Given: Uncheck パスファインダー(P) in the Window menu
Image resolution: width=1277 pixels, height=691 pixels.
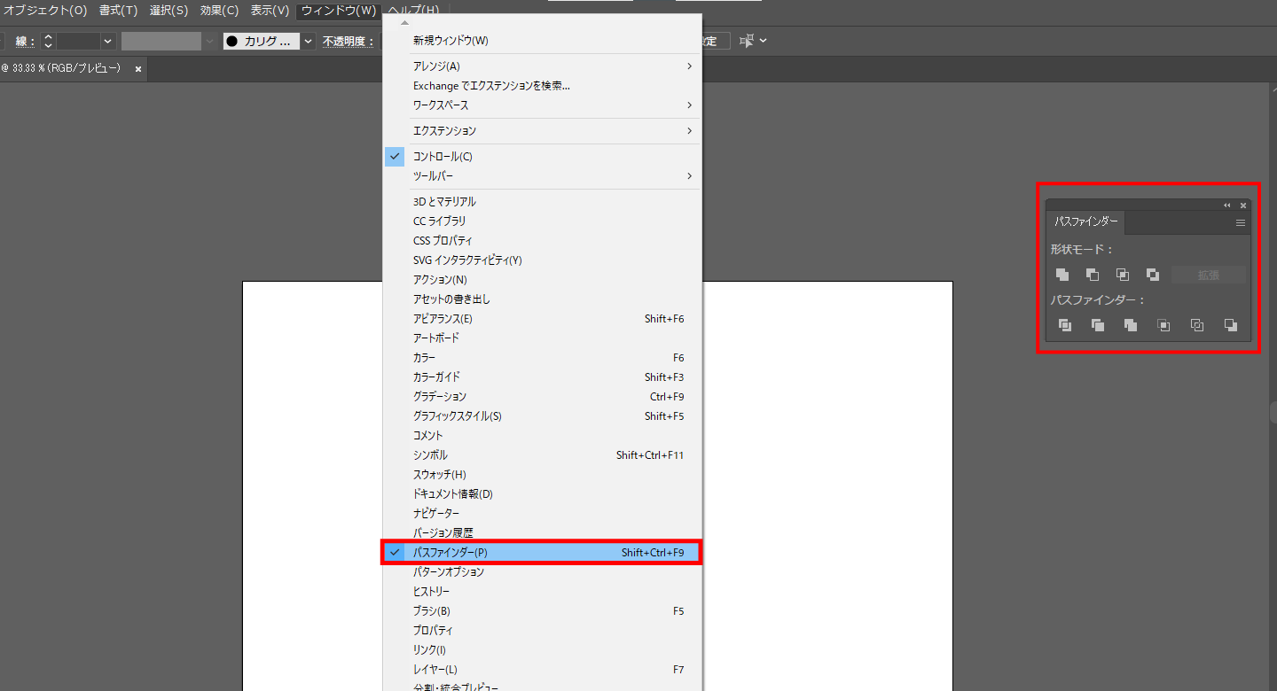Looking at the screenshot, I should (542, 553).
